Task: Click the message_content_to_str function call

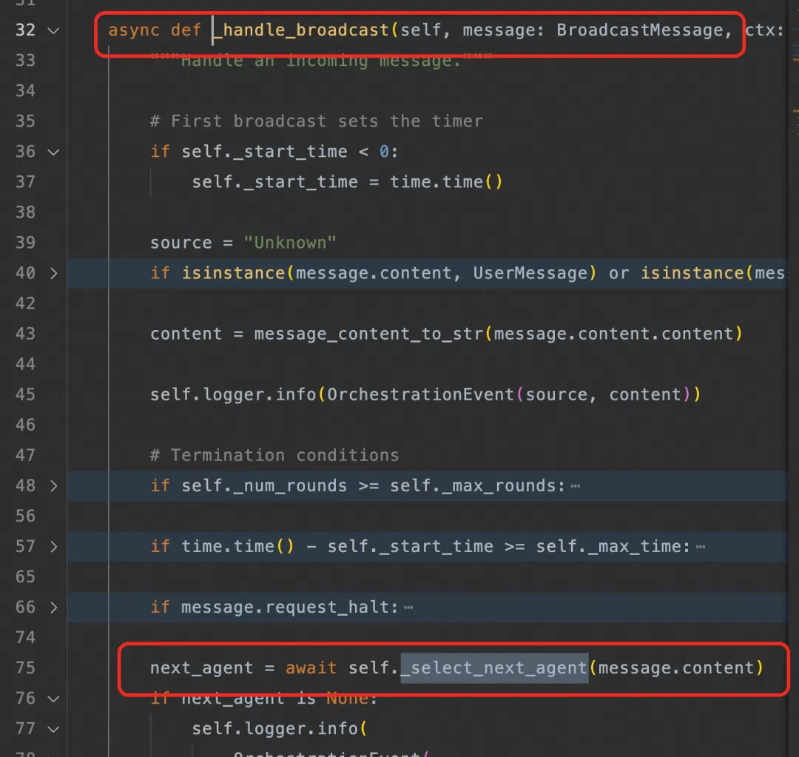Action: [368, 334]
